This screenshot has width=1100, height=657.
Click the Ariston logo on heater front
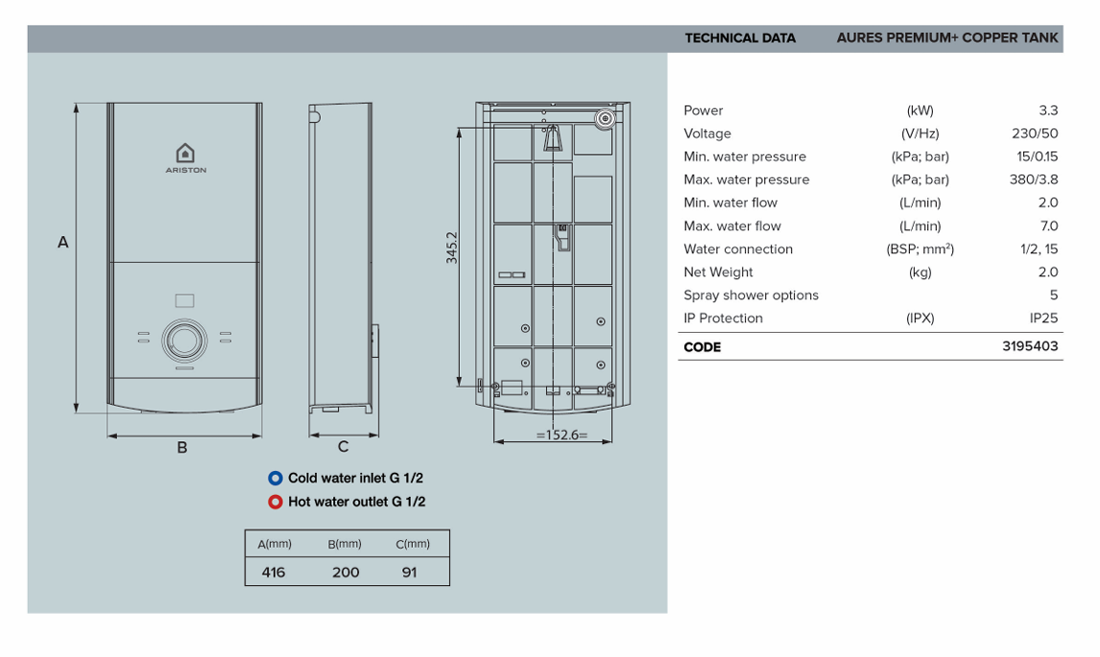185,158
